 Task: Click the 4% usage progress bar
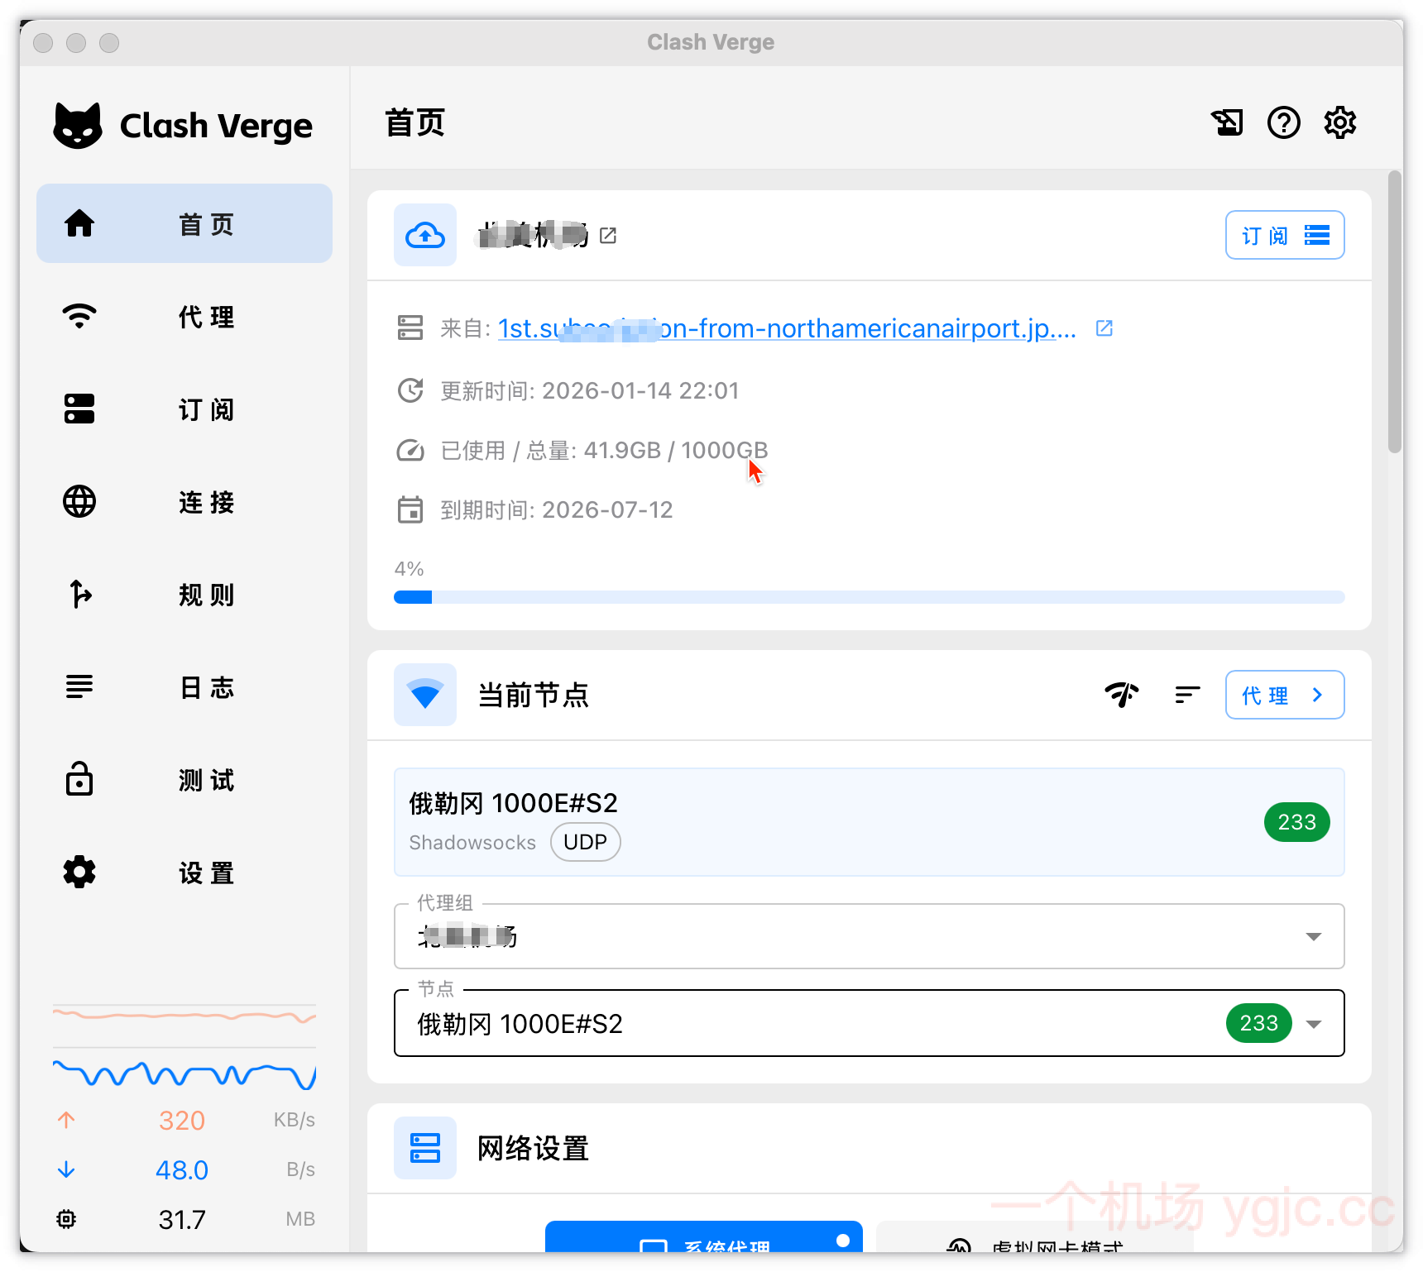[869, 596]
